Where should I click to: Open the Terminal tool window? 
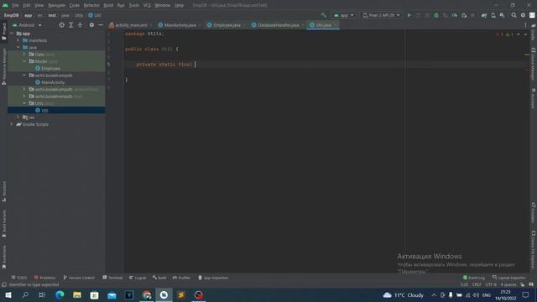pyautogui.click(x=112, y=278)
